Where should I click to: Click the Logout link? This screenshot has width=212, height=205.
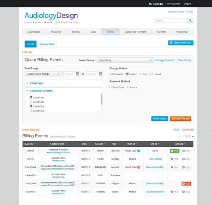[187, 4]
